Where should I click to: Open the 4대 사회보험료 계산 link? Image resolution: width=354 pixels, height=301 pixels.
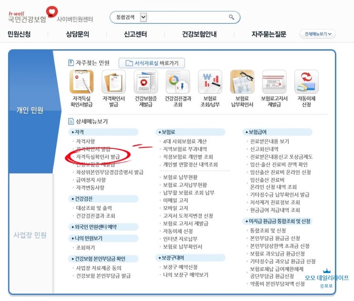[x=185, y=141]
